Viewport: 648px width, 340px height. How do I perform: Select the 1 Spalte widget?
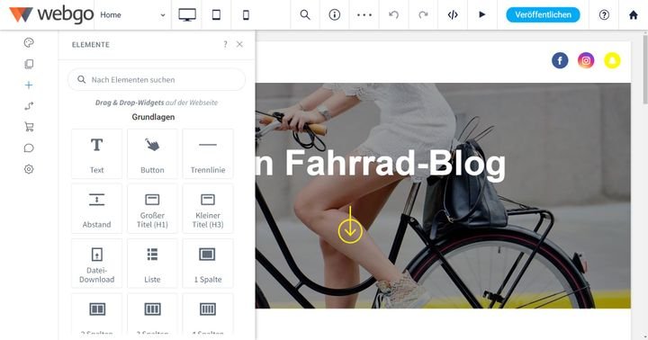(x=208, y=264)
